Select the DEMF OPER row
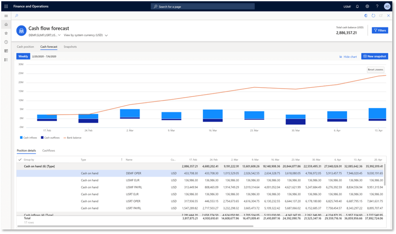 200,173
